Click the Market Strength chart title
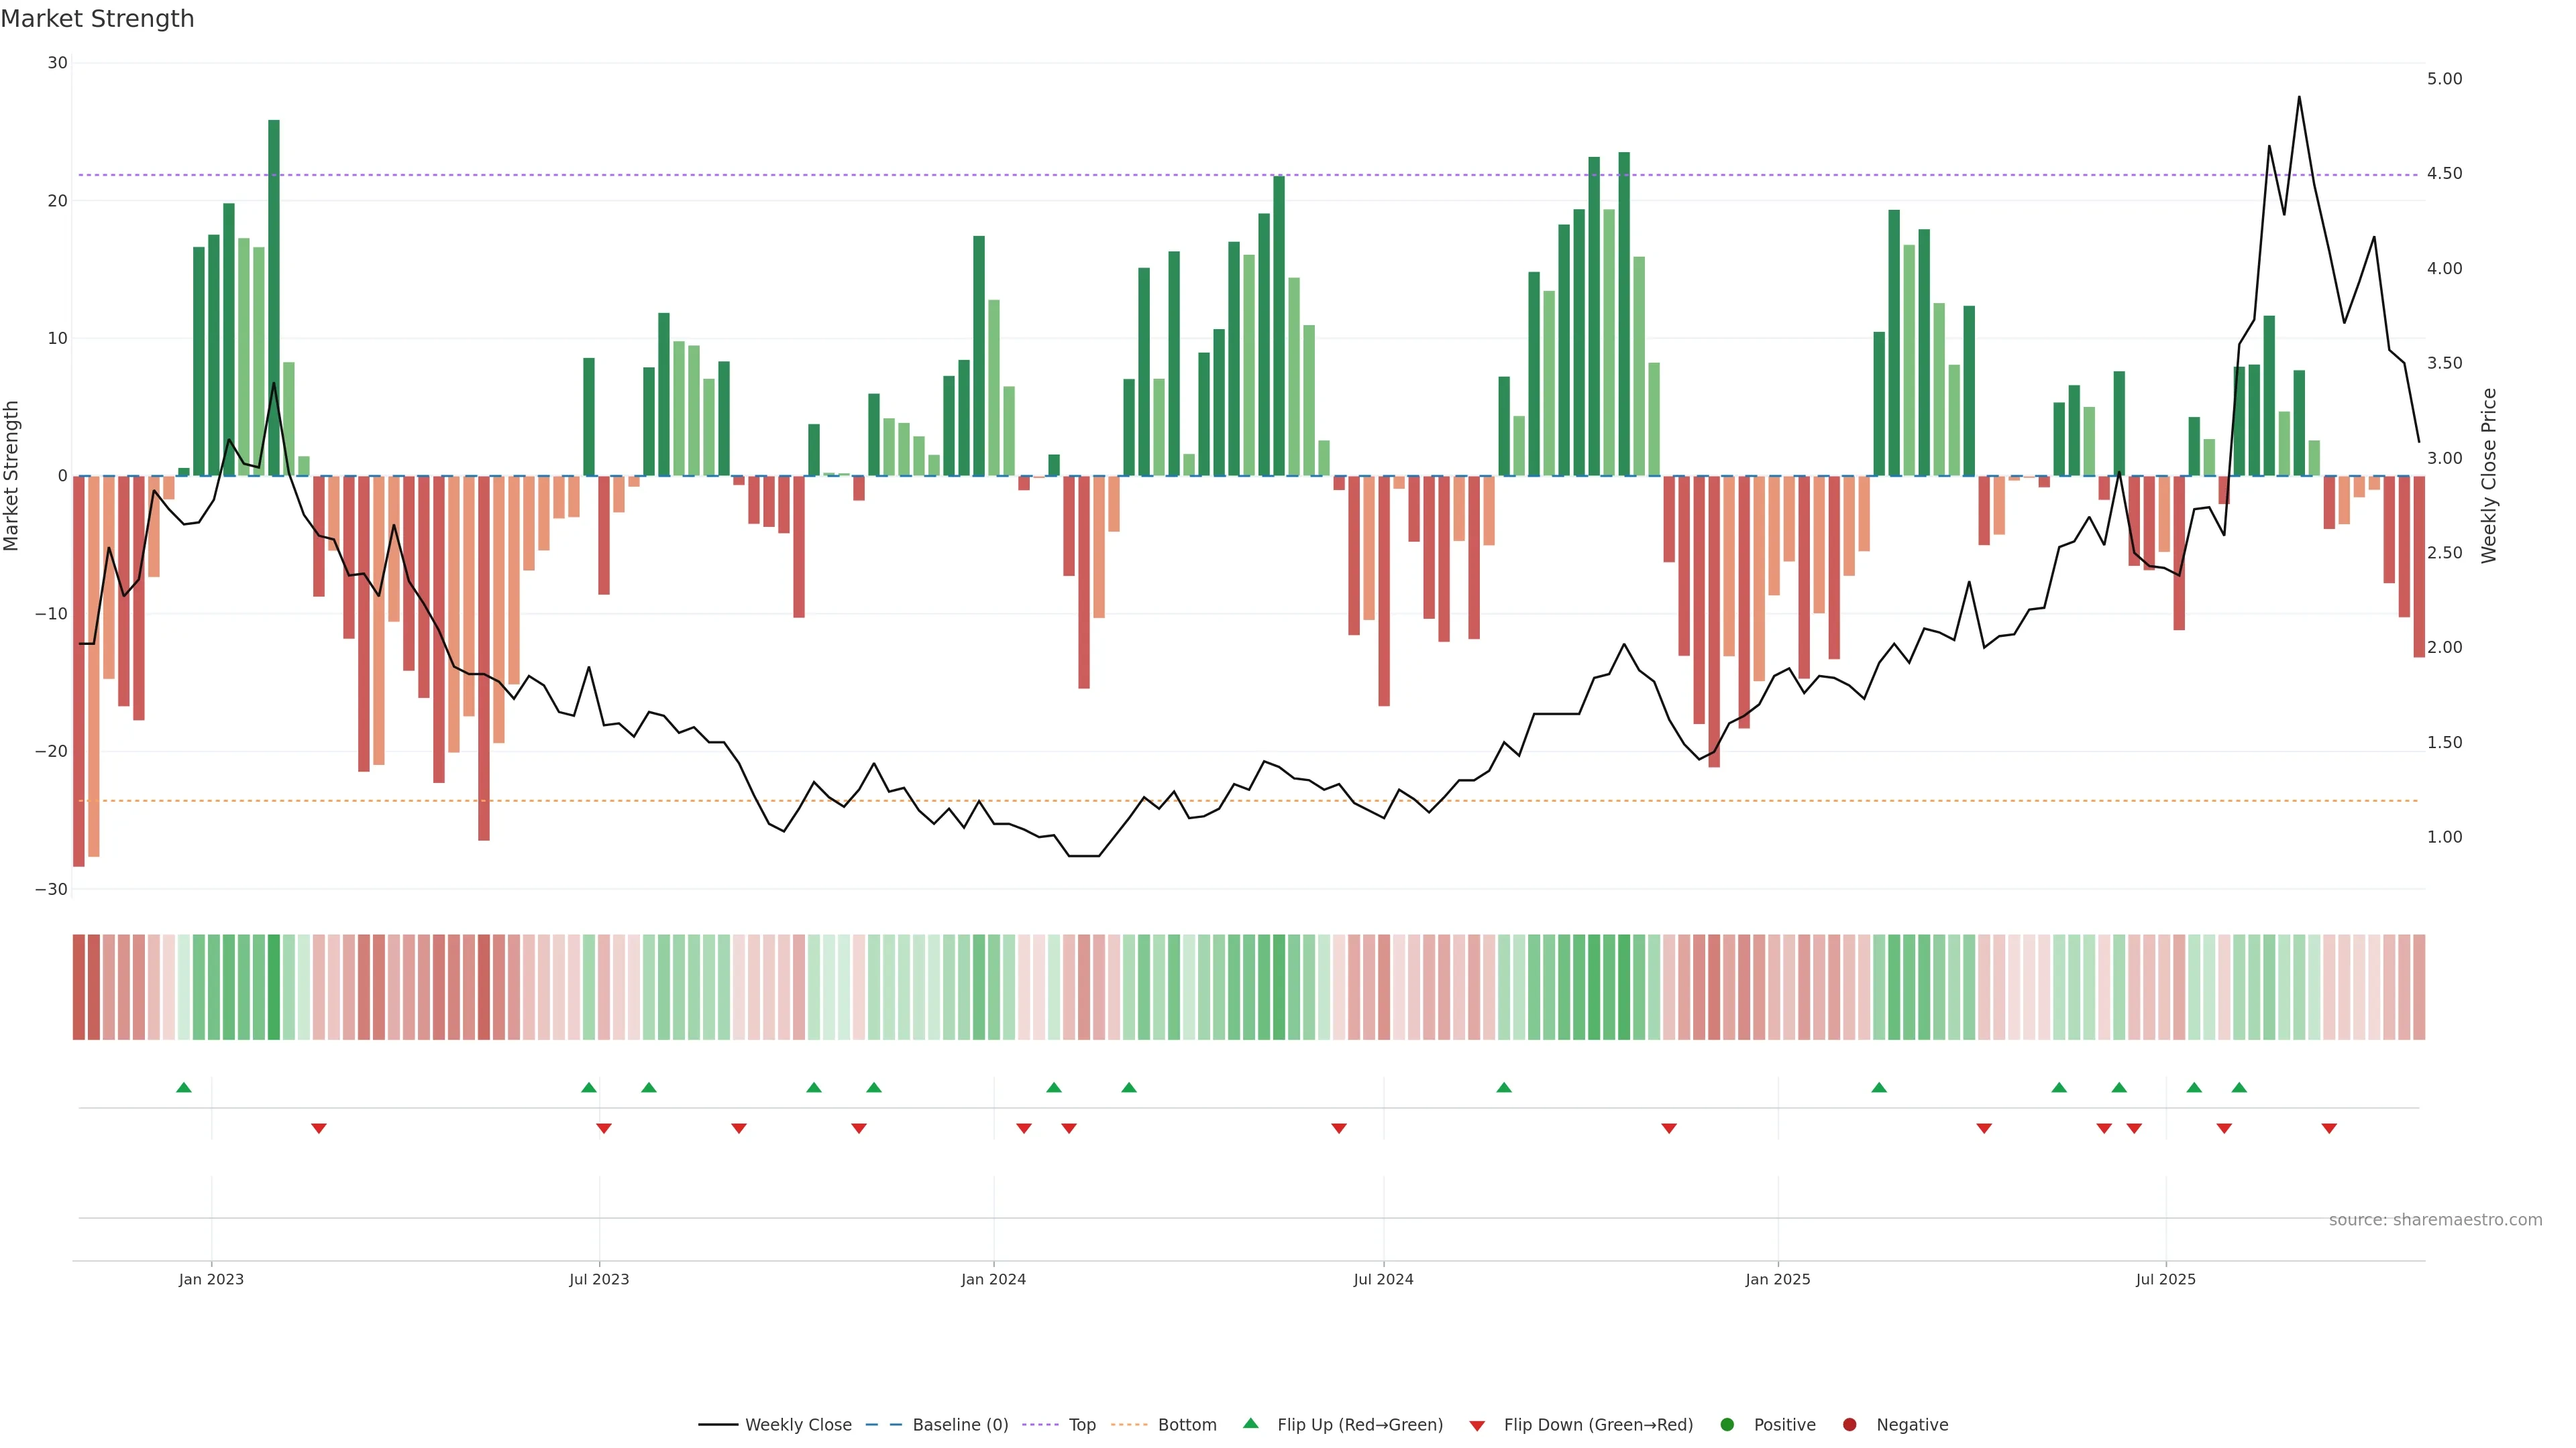This screenshot has height=1448, width=2576. click(97, 19)
